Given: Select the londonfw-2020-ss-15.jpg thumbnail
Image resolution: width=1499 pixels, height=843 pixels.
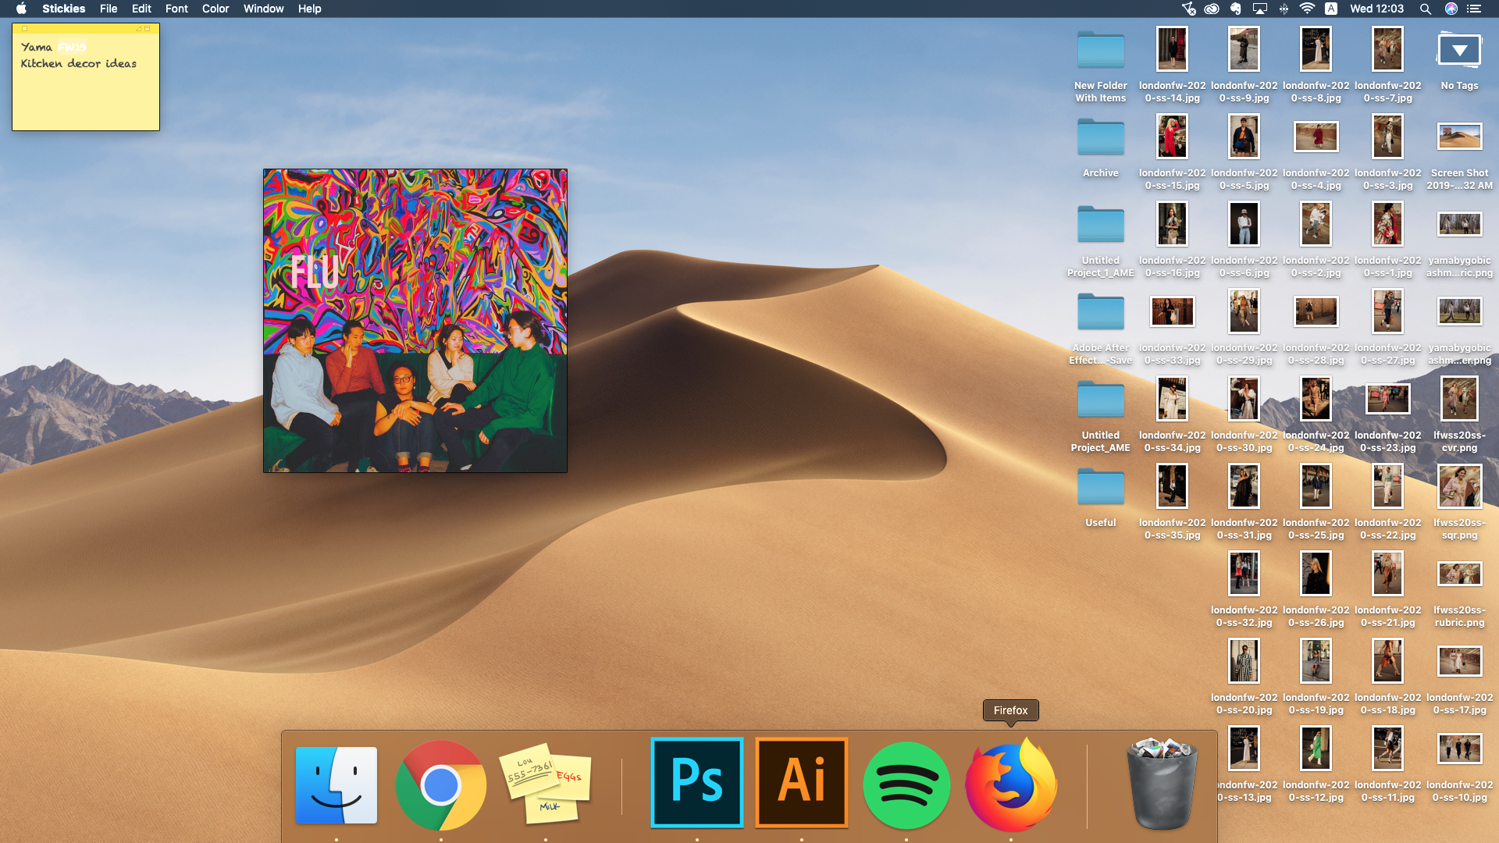Looking at the screenshot, I should tap(1172, 137).
